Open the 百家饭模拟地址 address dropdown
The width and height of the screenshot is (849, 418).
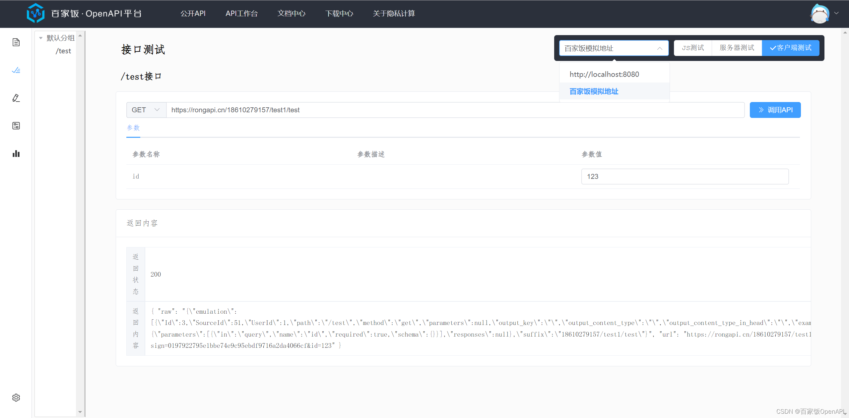coord(614,48)
